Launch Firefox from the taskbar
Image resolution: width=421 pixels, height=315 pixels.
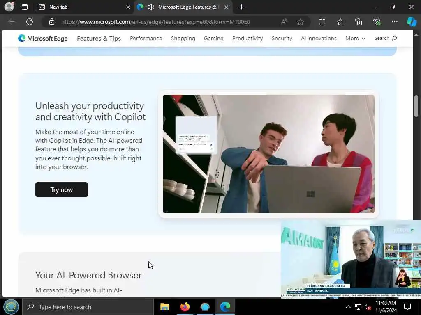185,307
